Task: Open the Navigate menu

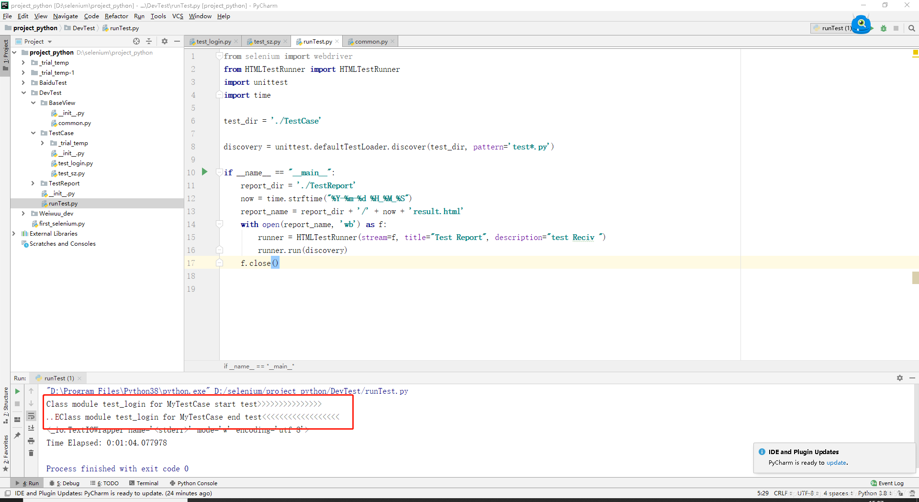Action: [x=66, y=16]
